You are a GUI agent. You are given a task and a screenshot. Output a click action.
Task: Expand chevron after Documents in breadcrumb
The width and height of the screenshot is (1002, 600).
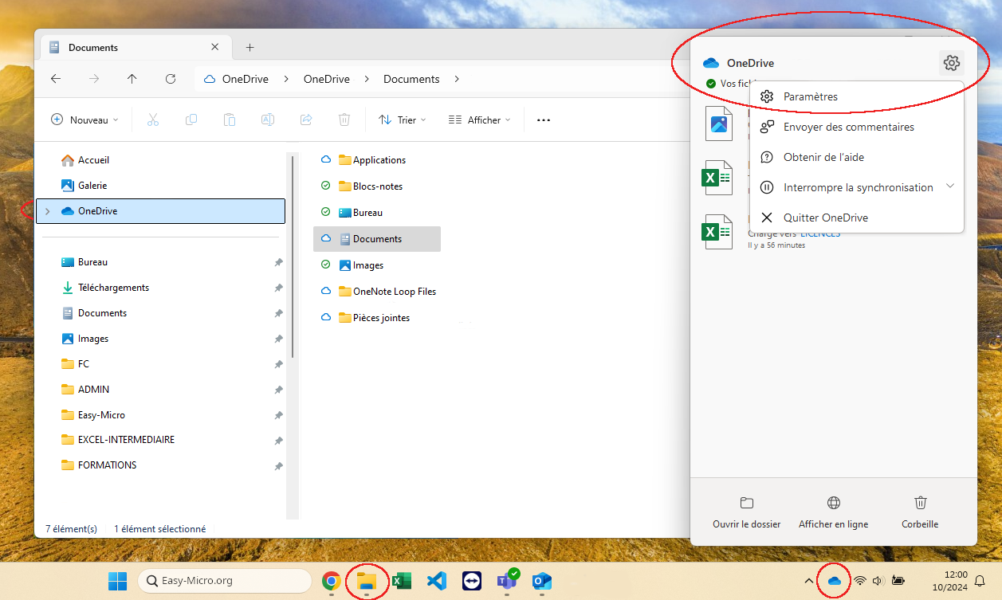pos(457,79)
